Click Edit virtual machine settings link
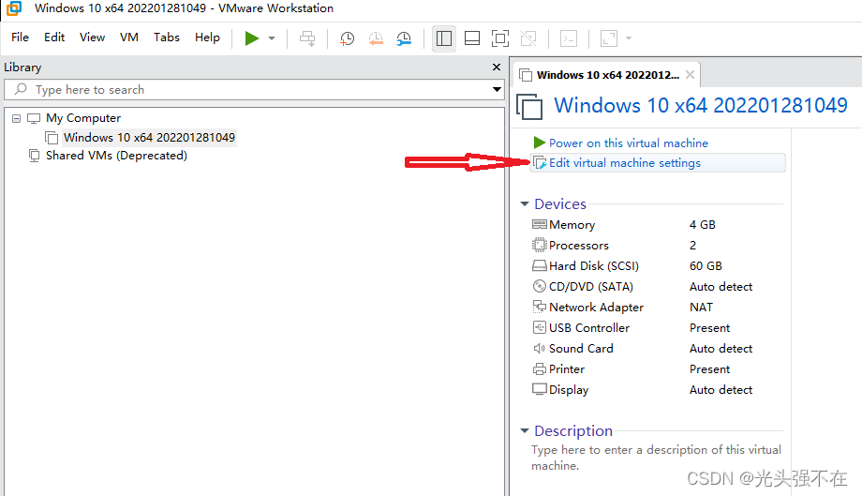Screen dimensions: 862x496 625,163
